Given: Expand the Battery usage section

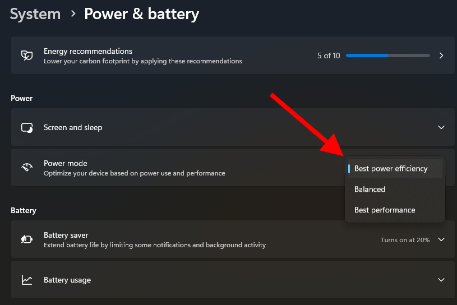Looking at the screenshot, I should pyautogui.click(x=441, y=280).
